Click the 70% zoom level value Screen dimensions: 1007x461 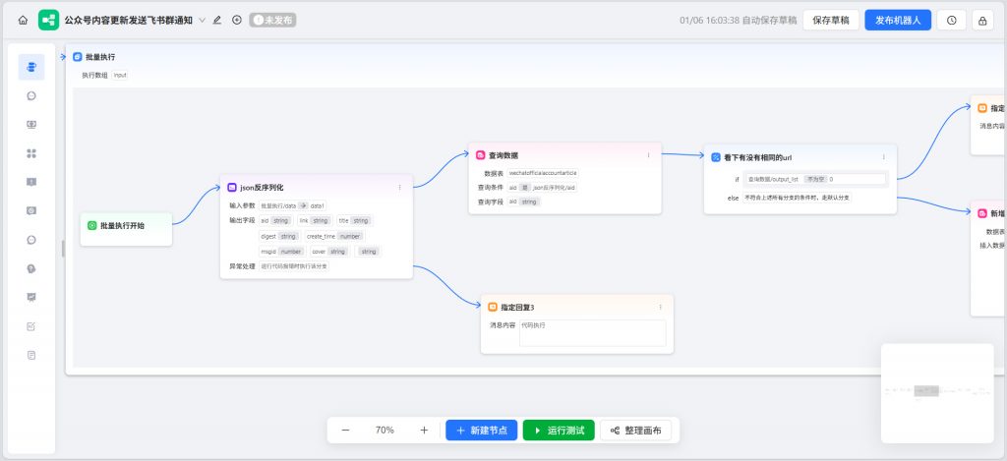(385, 431)
